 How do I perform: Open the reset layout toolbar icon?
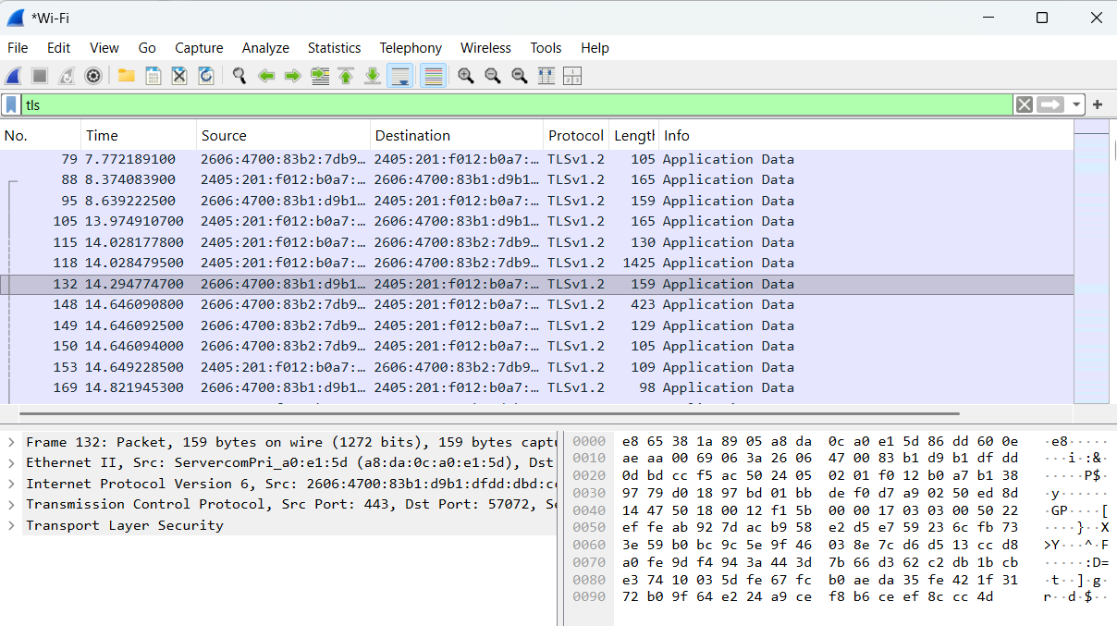tap(572, 76)
